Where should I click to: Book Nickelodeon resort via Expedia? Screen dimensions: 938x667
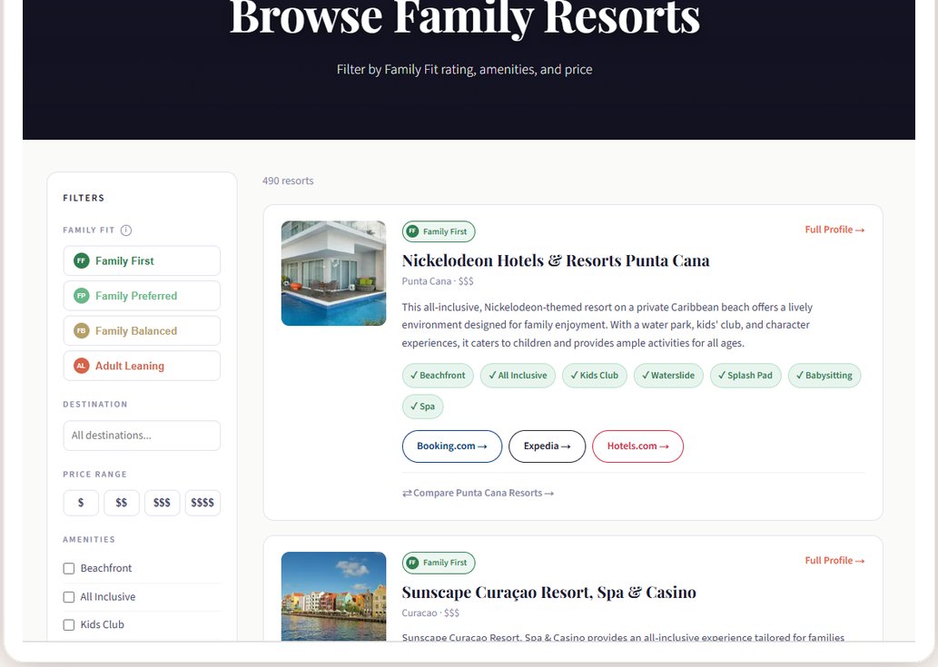pos(547,446)
